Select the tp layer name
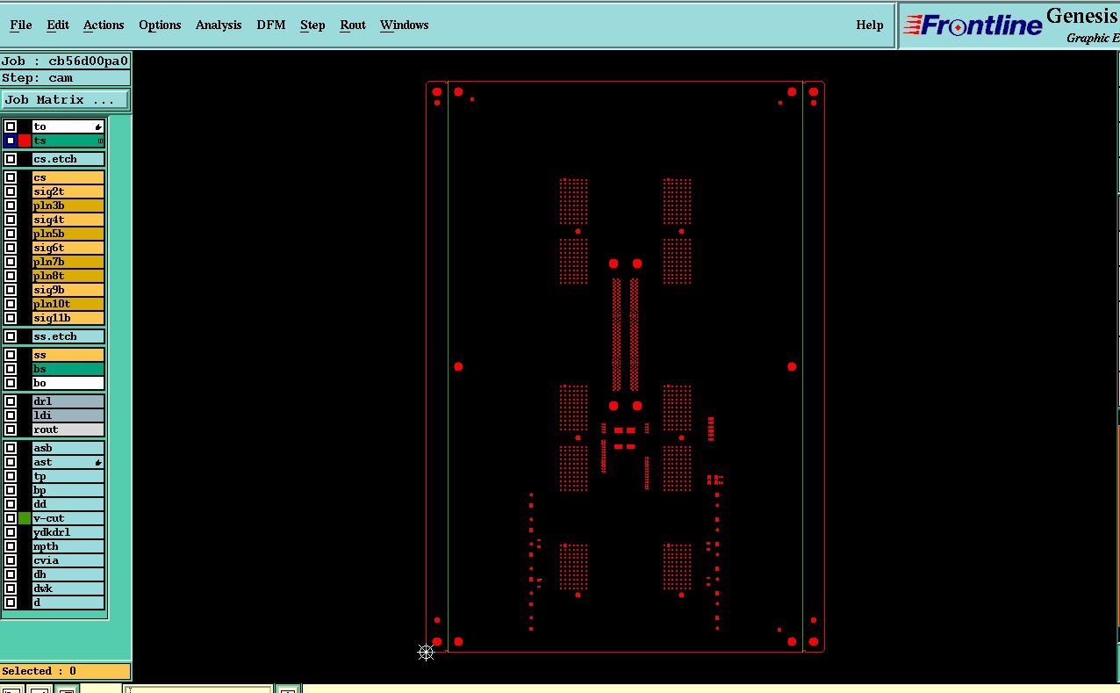The height and width of the screenshot is (693, 1120). coord(68,476)
